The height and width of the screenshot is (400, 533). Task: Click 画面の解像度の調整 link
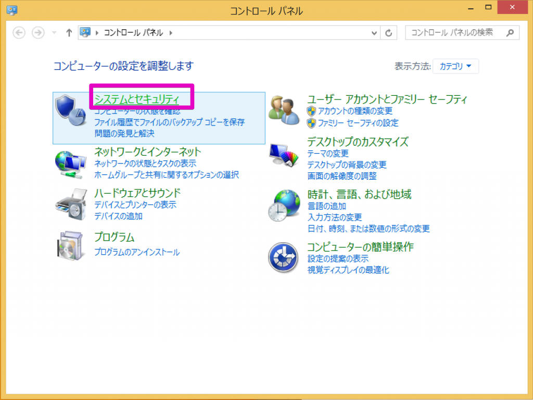342,176
